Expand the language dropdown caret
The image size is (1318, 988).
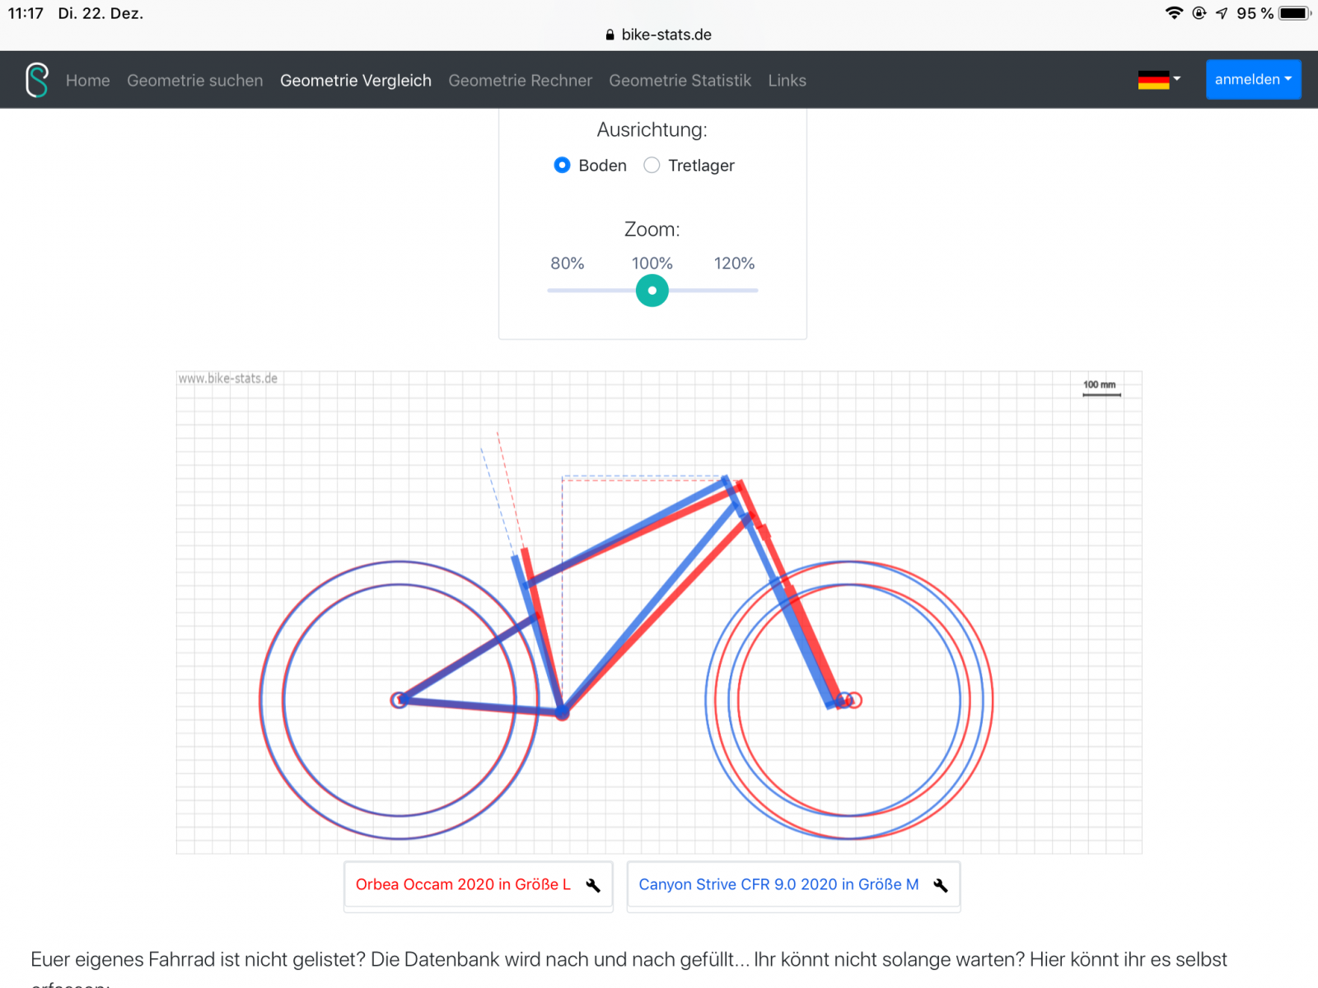pyautogui.click(x=1177, y=79)
